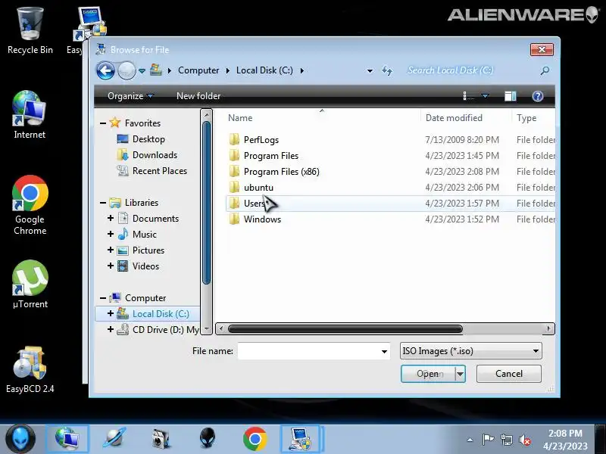Select the Program Files (x86) folder
Viewport: 606px width, 454px height.
tap(281, 172)
